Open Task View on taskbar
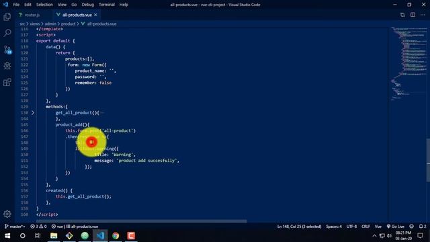The image size is (430, 242). [x=38, y=236]
